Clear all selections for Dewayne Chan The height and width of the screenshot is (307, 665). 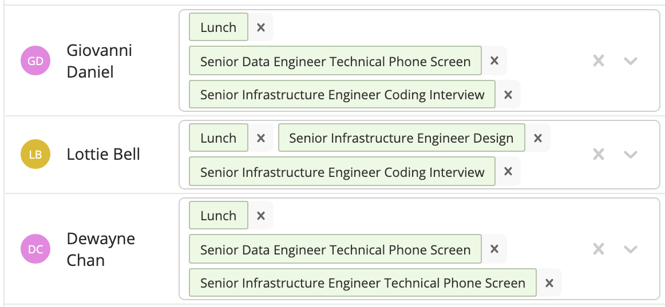click(599, 249)
